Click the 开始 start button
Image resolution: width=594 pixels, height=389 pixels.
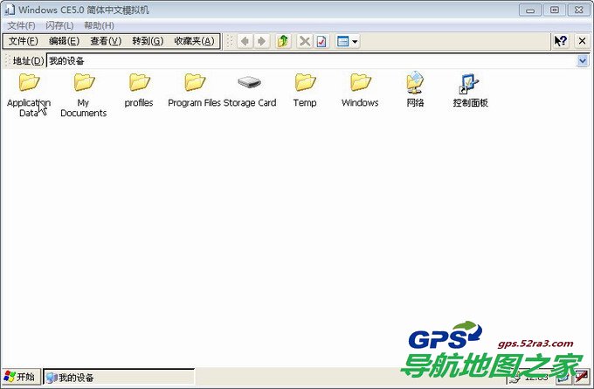tap(20, 377)
